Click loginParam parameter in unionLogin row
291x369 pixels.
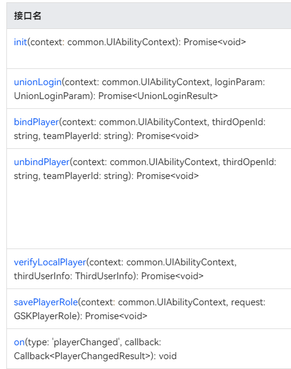(x=238, y=82)
